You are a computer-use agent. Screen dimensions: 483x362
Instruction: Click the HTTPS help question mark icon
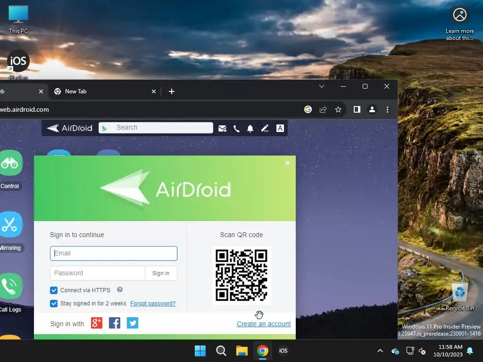[120, 290]
